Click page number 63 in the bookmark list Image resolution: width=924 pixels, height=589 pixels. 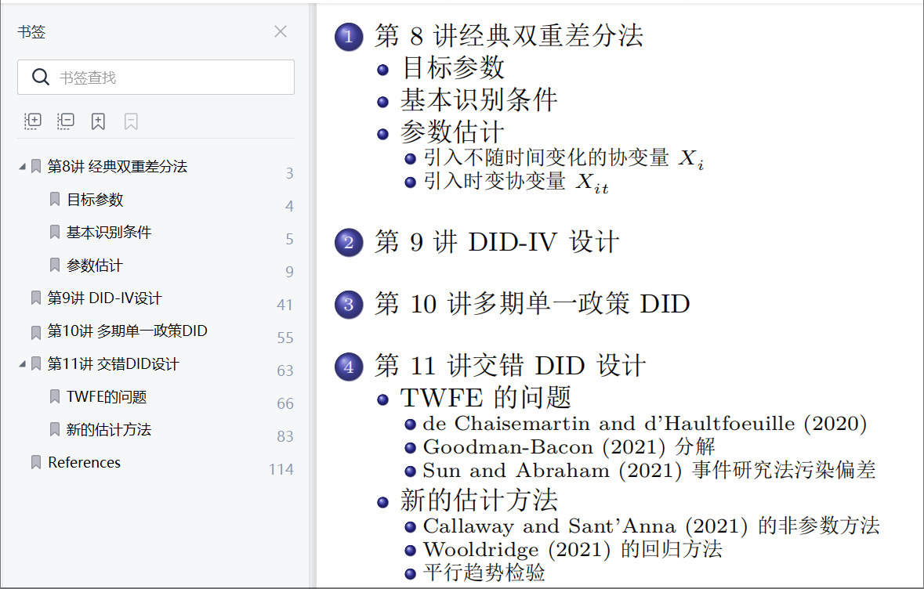(x=285, y=370)
